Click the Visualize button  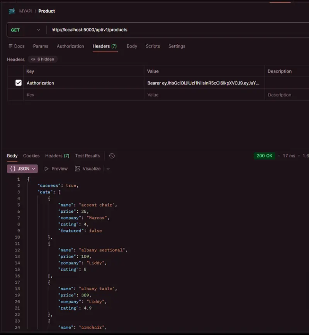[88, 169]
